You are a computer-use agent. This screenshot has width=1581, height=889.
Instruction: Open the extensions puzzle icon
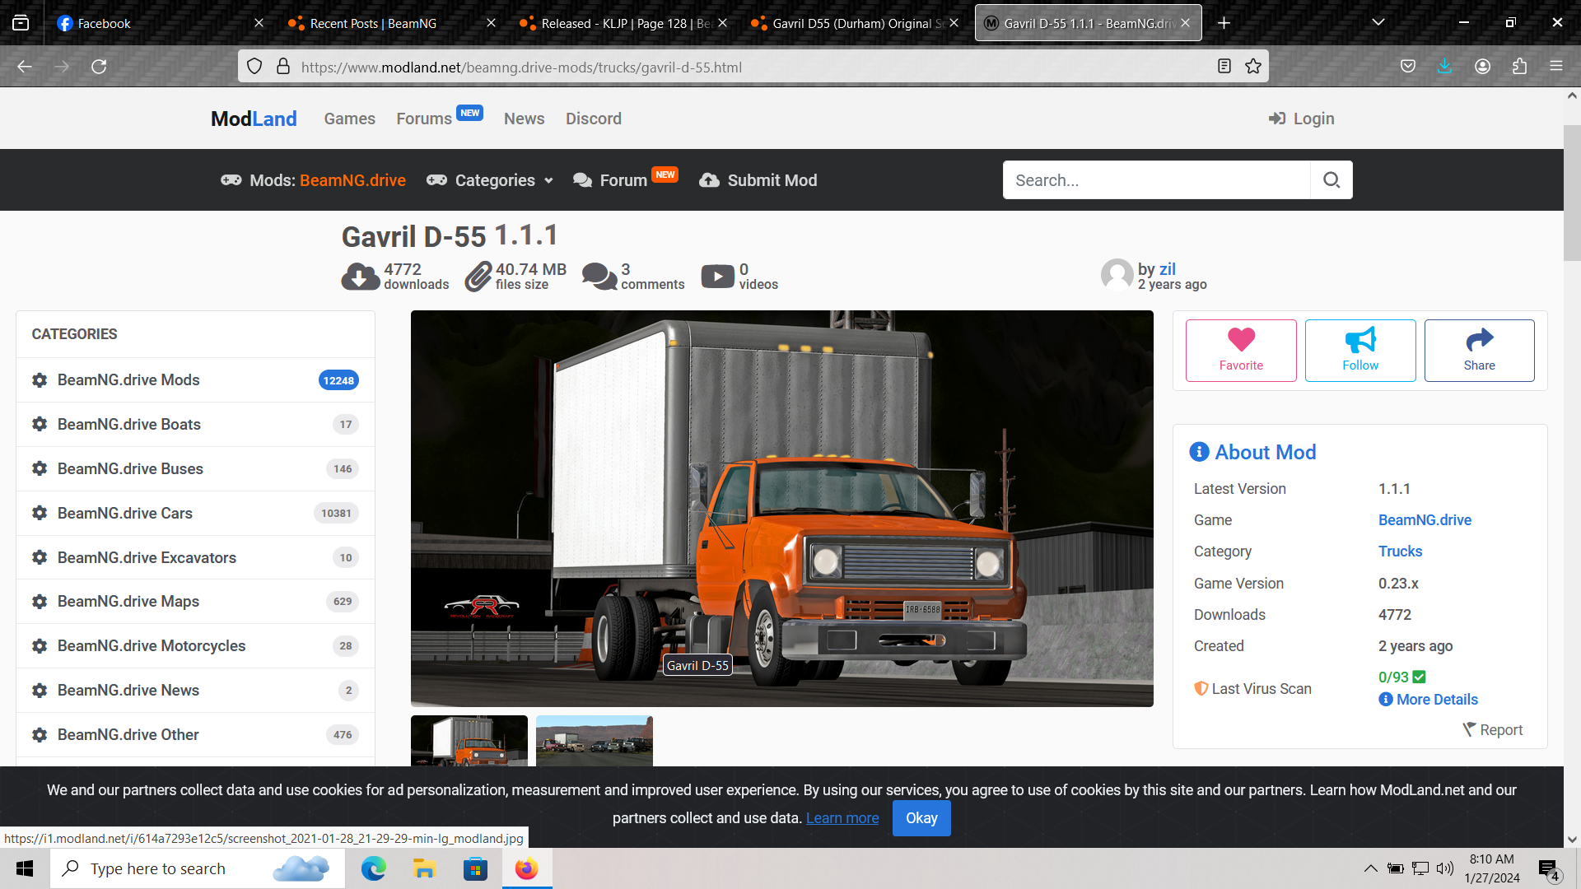1519,67
